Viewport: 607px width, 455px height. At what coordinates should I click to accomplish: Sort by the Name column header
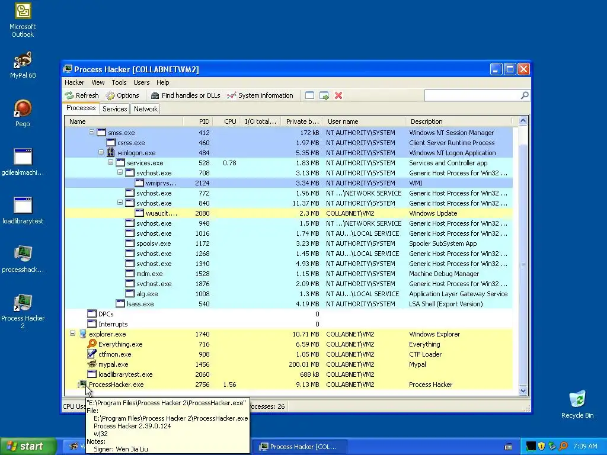pos(123,121)
